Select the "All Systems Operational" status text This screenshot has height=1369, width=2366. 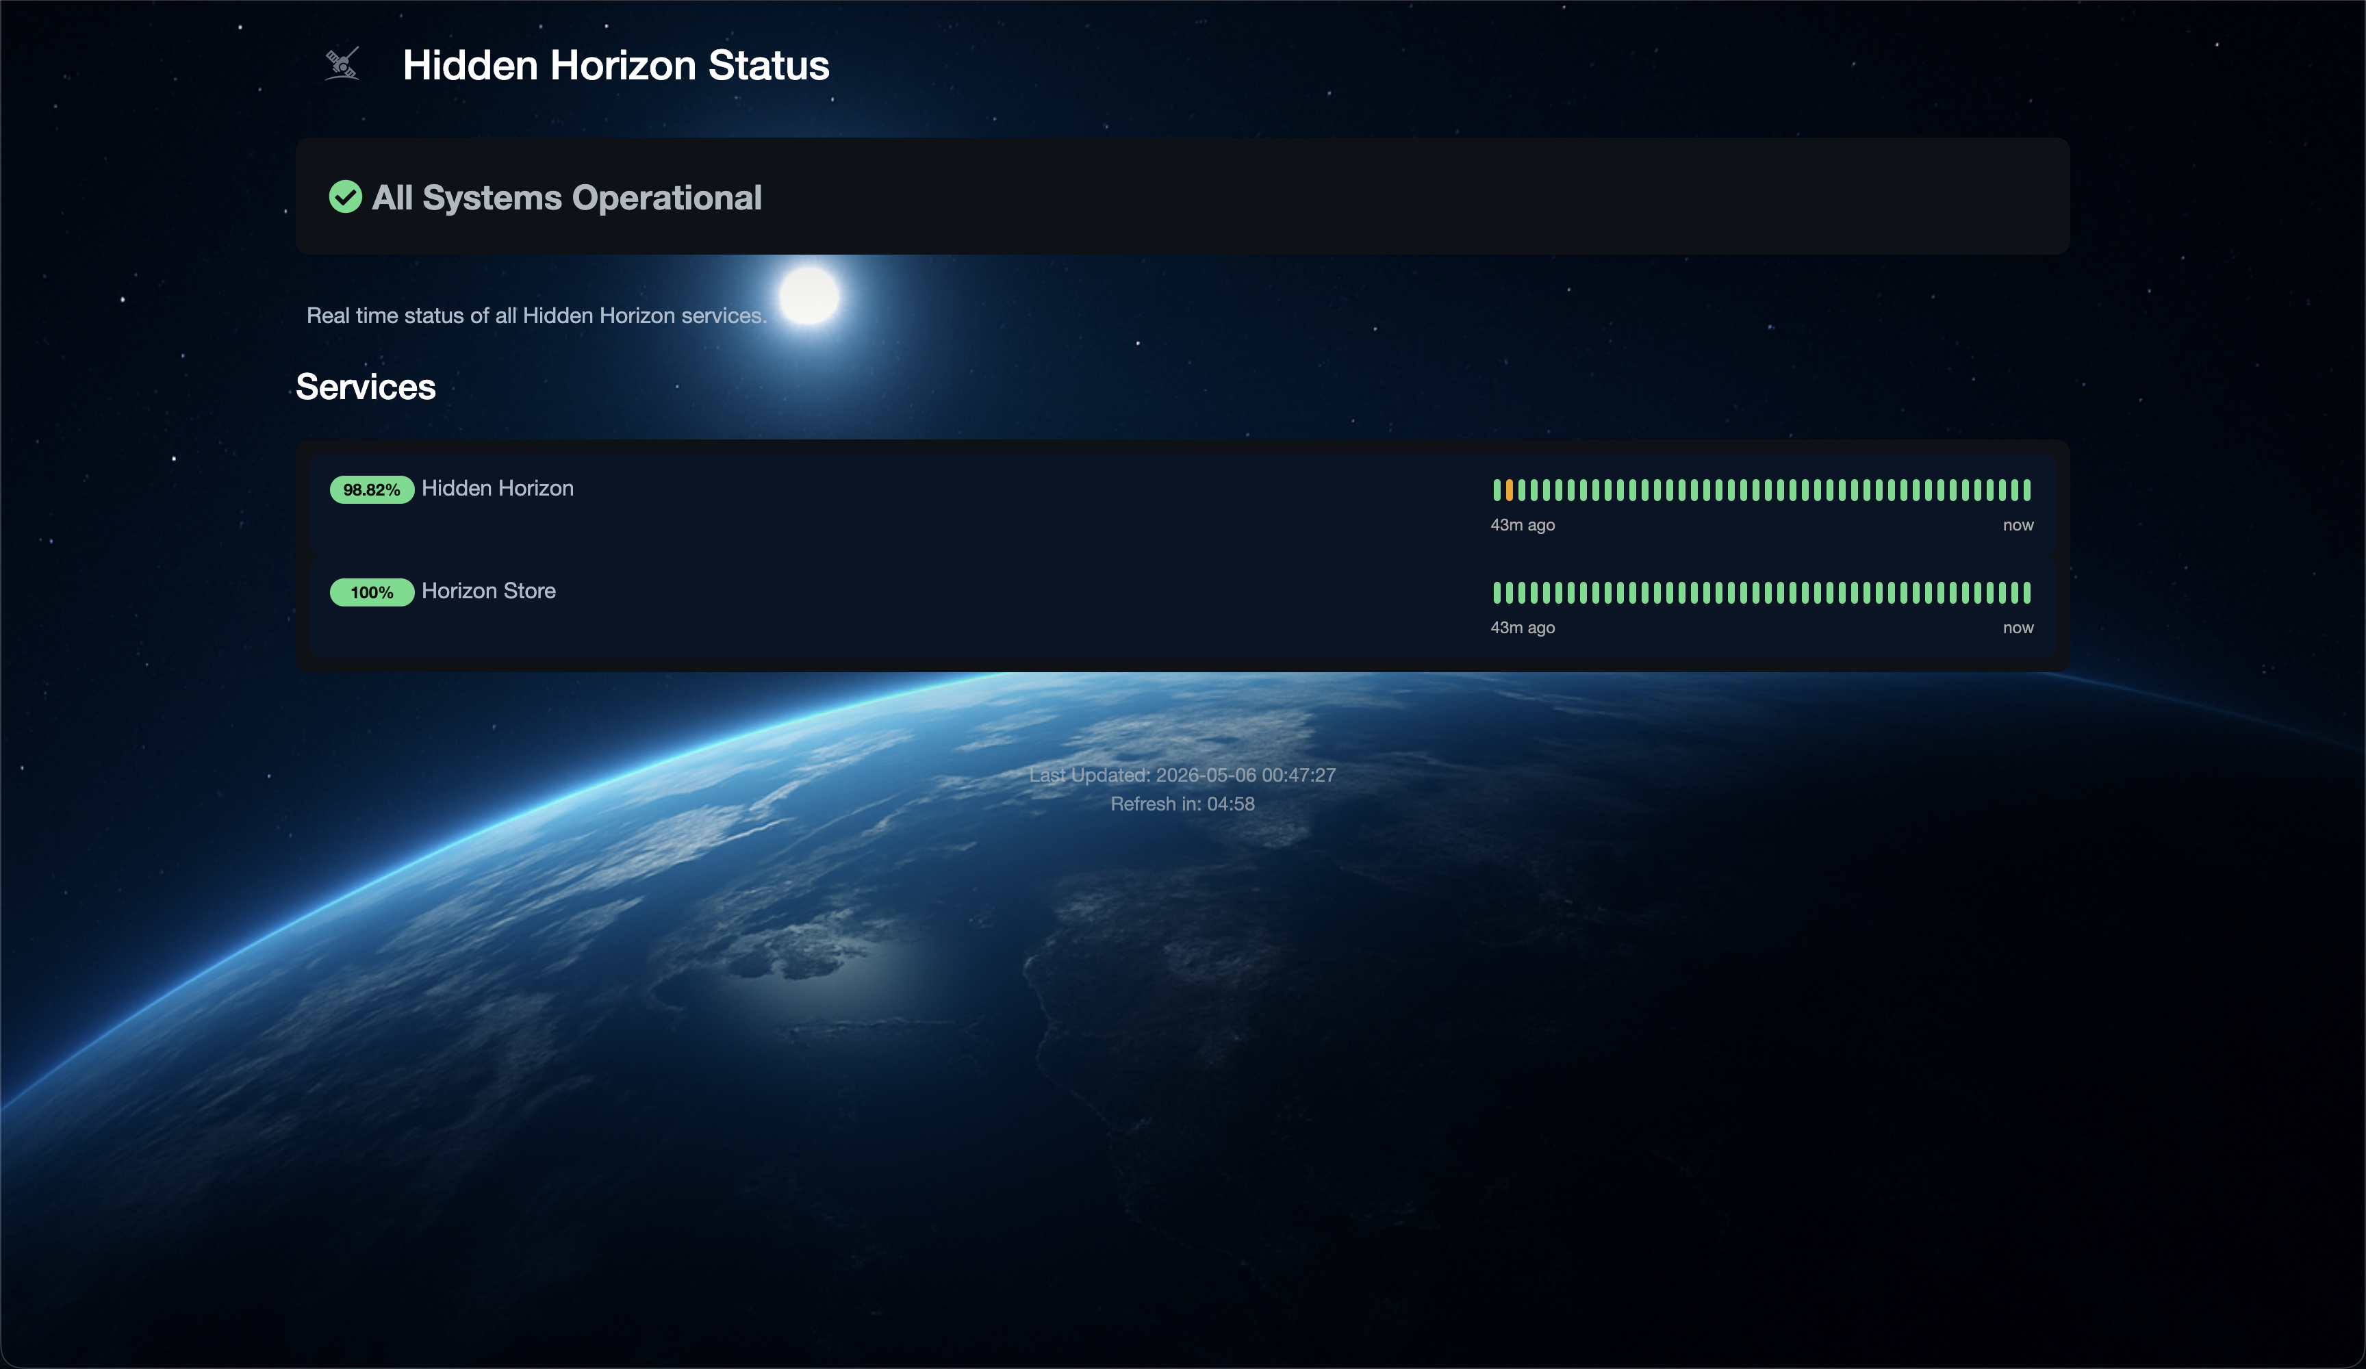point(567,197)
